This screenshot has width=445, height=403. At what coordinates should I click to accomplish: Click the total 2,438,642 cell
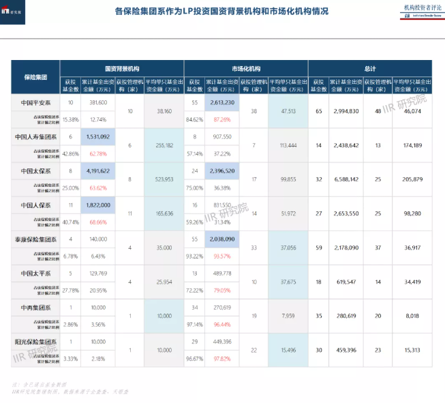click(346, 145)
